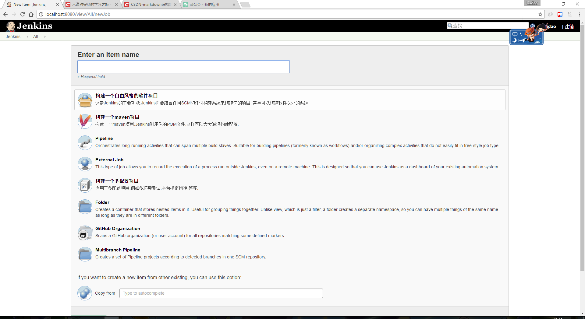Viewport: 585px width, 319px height.
Task: Select 构建一个maven项目 title
Action: point(117,117)
